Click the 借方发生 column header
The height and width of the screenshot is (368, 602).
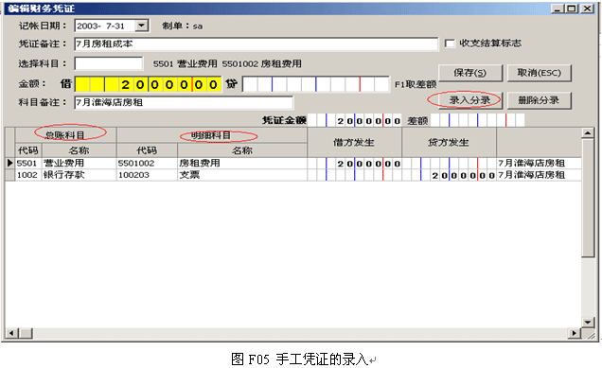[354, 142]
